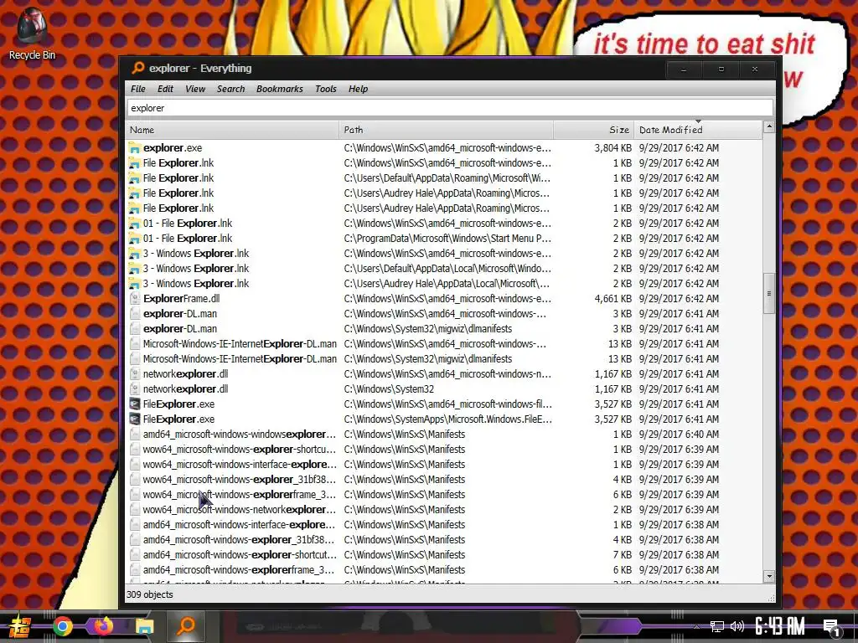Open the notification center icon
Screen dimensions: 858x643
[x=832, y=628]
